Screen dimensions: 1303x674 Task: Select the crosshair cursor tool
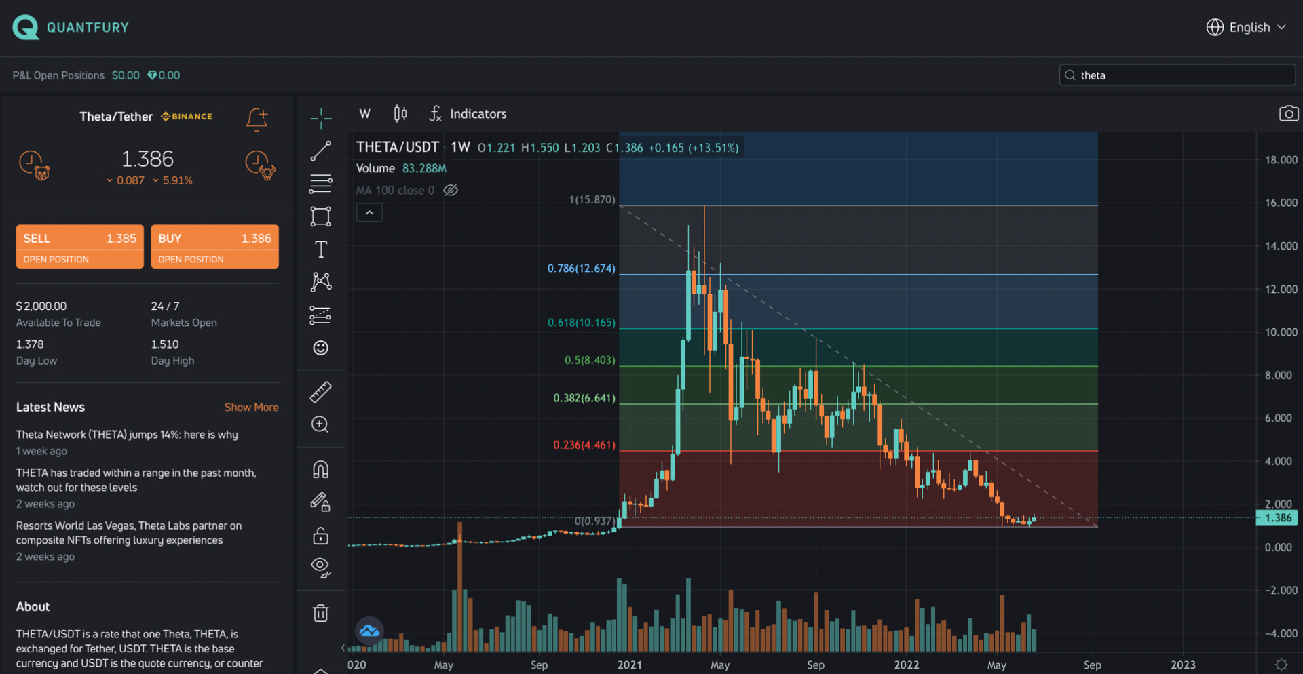(321, 118)
